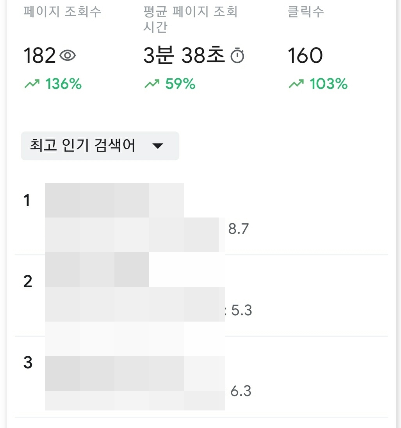Click the upward trend arrow beside 59%
The width and height of the screenshot is (401, 428).
[x=152, y=83]
